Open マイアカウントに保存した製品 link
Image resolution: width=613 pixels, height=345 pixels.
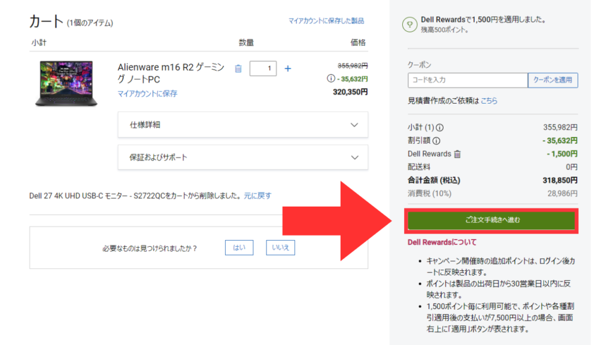click(326, 21)
